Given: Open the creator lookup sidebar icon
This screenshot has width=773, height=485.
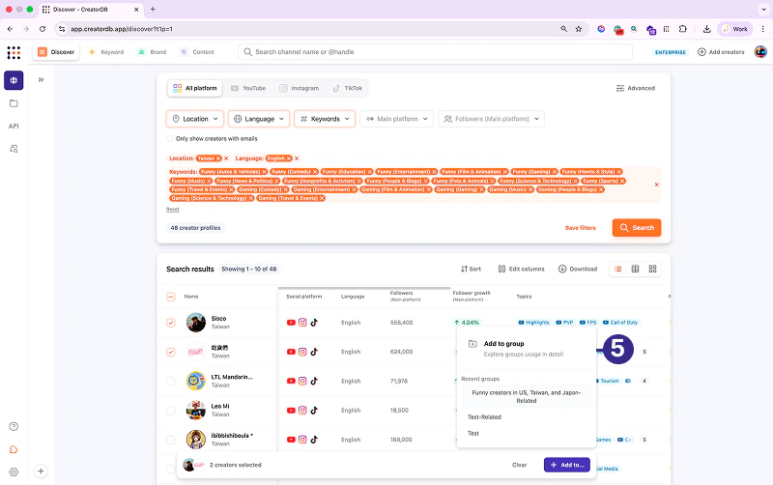Looking at the screenshot, I should pyautogui.click(x=14, y=149).
